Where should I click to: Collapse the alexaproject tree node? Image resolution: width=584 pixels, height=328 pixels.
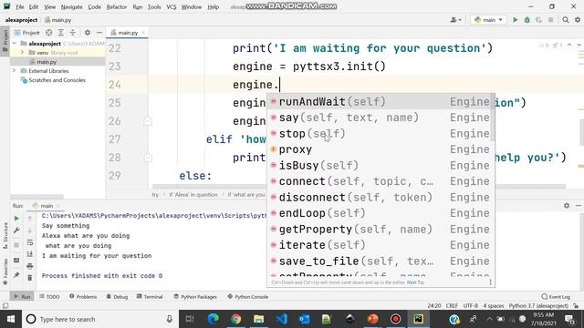pyautogui.click(x=15, y=44)
